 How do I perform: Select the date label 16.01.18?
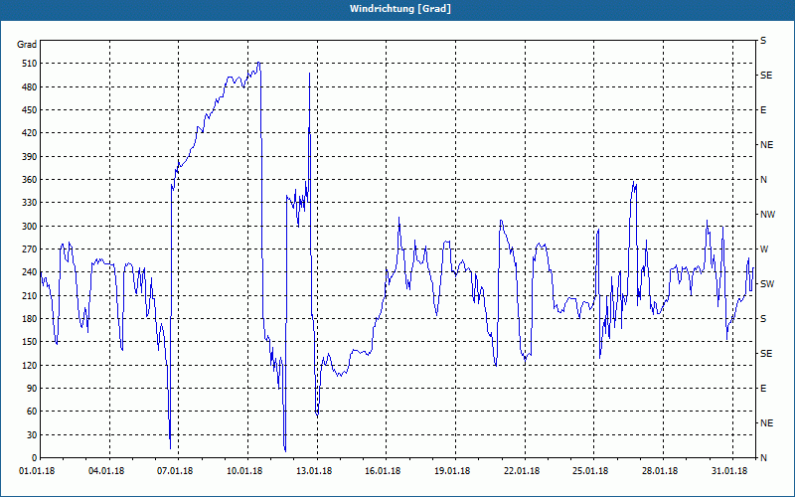point(383,471)
